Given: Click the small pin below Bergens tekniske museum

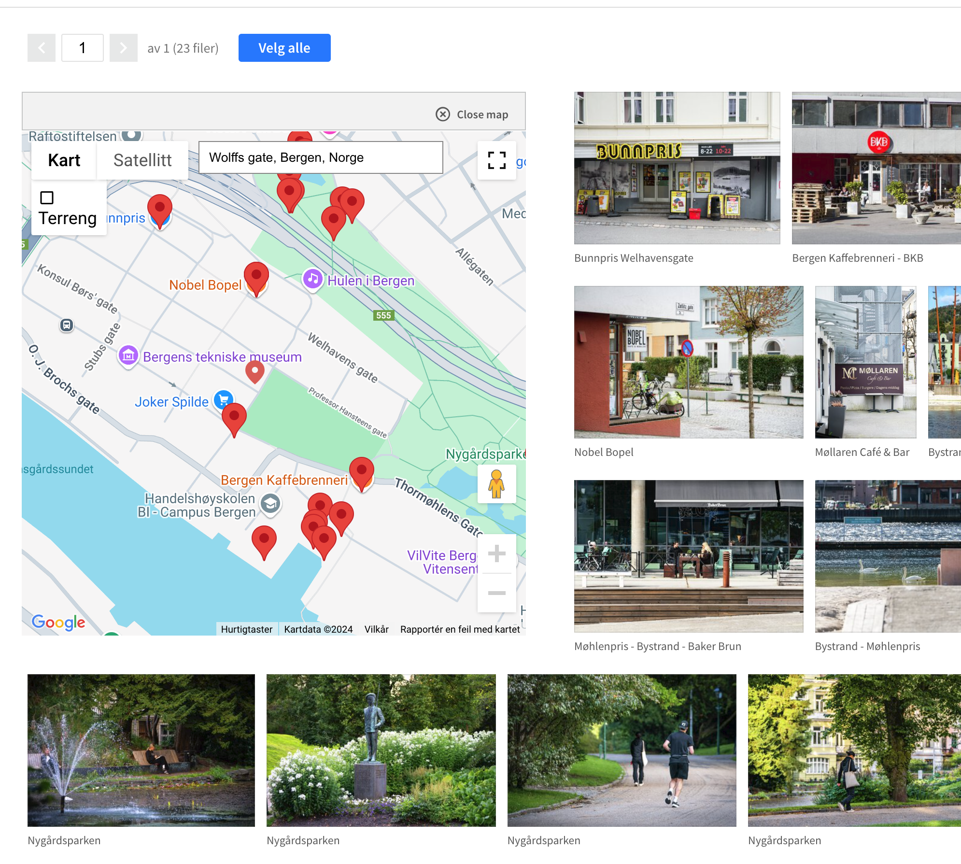Looking at the screenshot, I should point(255,372).
